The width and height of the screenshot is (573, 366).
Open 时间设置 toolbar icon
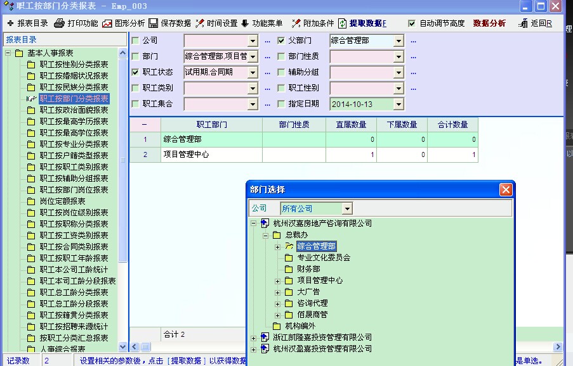point(200,23)
